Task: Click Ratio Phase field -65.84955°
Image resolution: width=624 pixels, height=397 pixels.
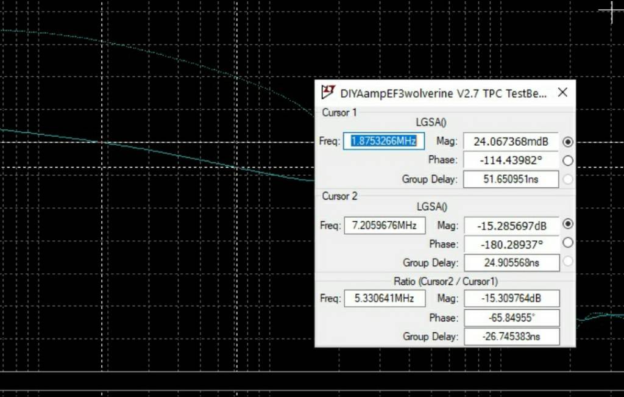Action: pos(512,318)
